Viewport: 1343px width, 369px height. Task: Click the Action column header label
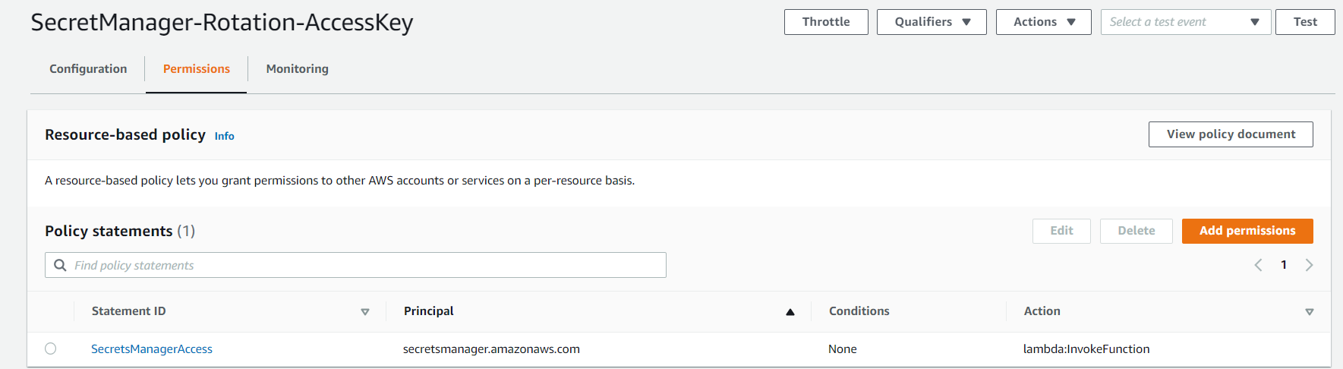click(x=1042, y=311)
